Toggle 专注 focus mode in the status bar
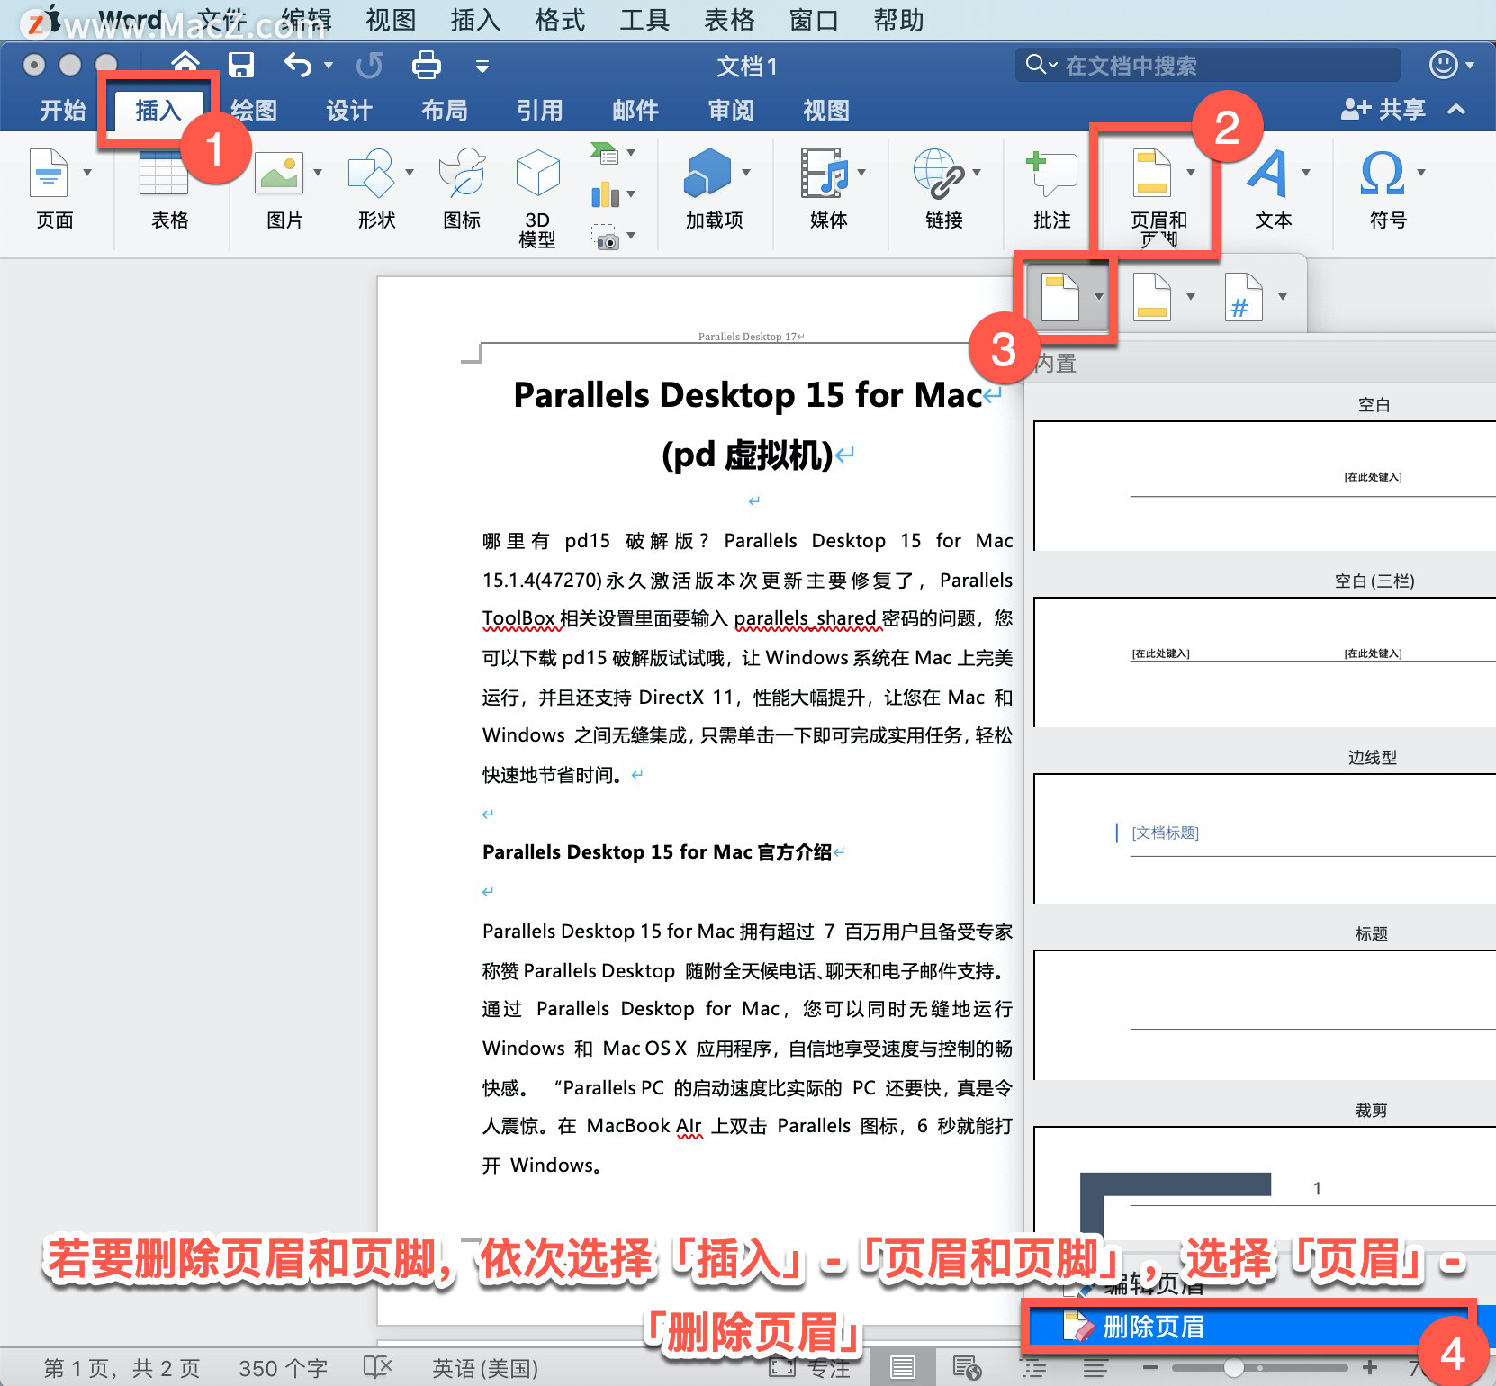This screenshot has width=1496, height=1386. [808, 1368]
